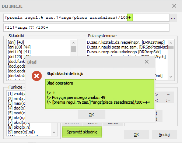Click the := assignment operator button

tap(168, 100)
